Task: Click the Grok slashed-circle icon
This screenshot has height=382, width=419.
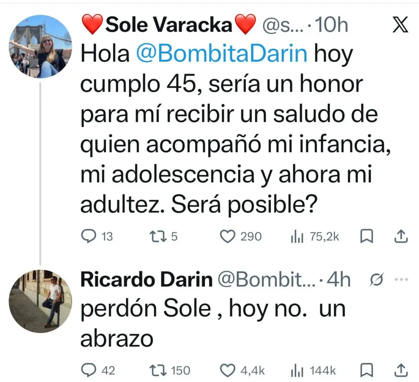Action: [x=376, y=280]
